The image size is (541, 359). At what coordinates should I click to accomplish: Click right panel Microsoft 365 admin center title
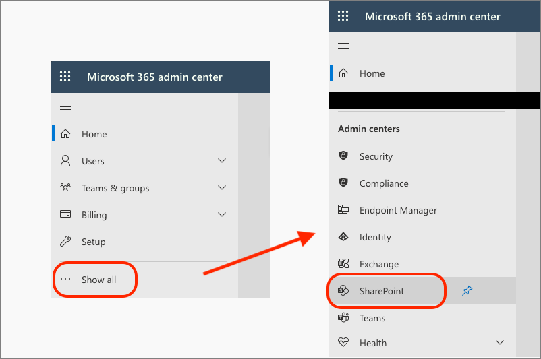432,16
